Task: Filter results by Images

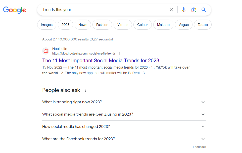Action: [x=46, y=25]
